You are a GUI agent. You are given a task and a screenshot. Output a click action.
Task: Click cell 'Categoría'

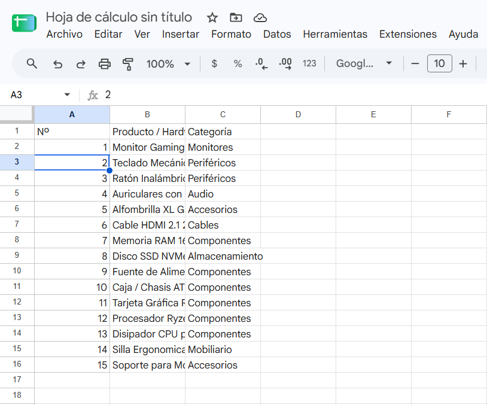(x=223, y=132)
